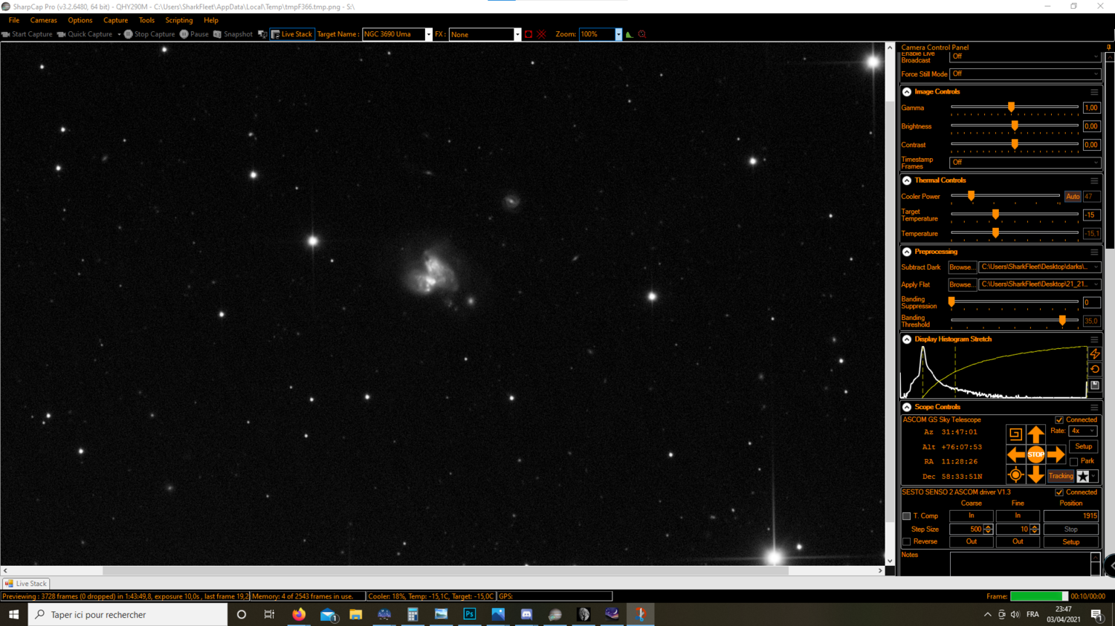Viewport: 1115px width, 626px height.
Task: Open the FX dropdown
Action: tap(519, 33)
